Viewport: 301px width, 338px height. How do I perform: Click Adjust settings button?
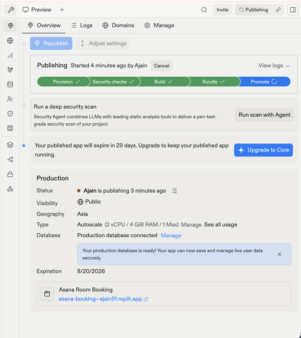pyautogui.click(x=103, y=43)
